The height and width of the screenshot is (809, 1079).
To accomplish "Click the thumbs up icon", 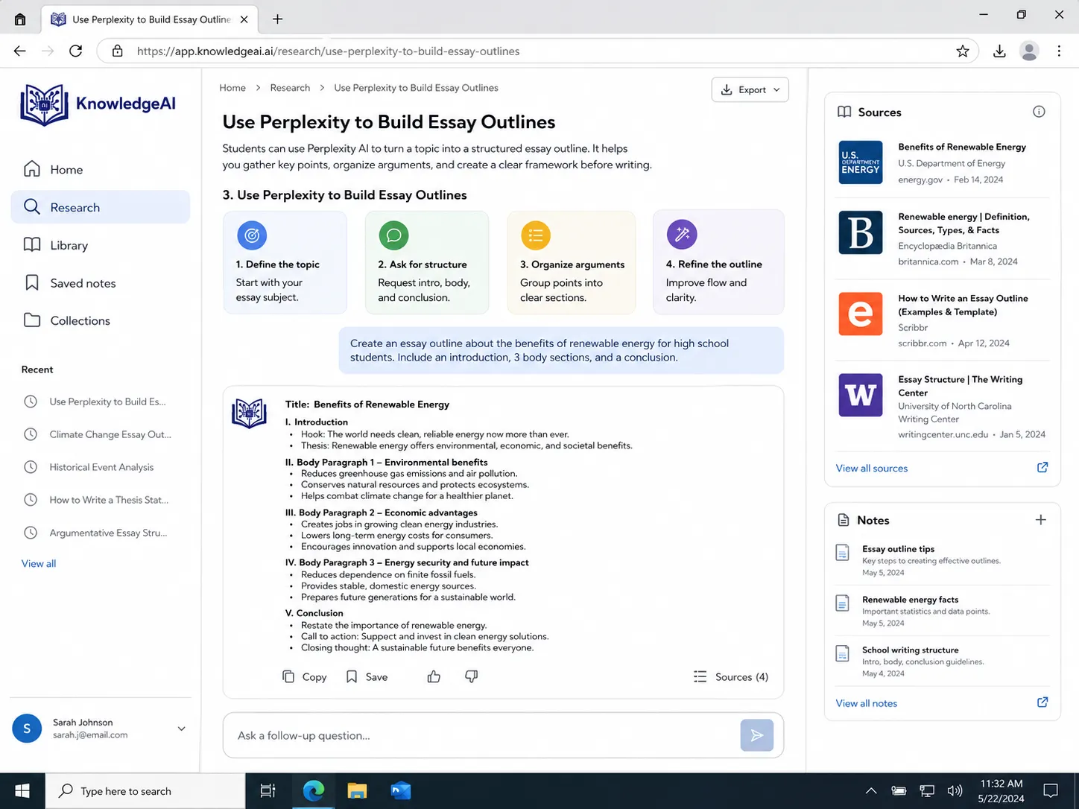I will coord(434,676).
